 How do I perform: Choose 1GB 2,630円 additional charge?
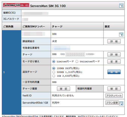[54, 76]
